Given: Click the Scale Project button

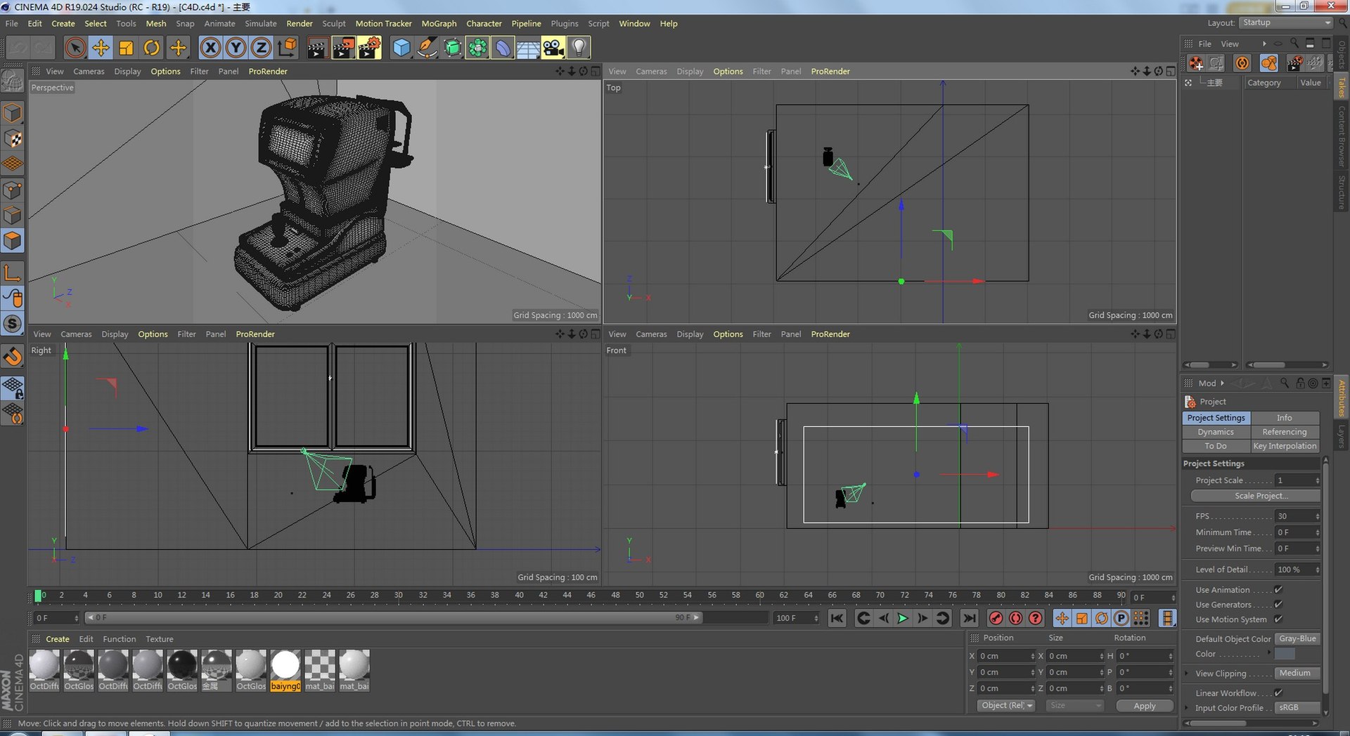Looking at the screenshot, I should tap(1256, 496).
